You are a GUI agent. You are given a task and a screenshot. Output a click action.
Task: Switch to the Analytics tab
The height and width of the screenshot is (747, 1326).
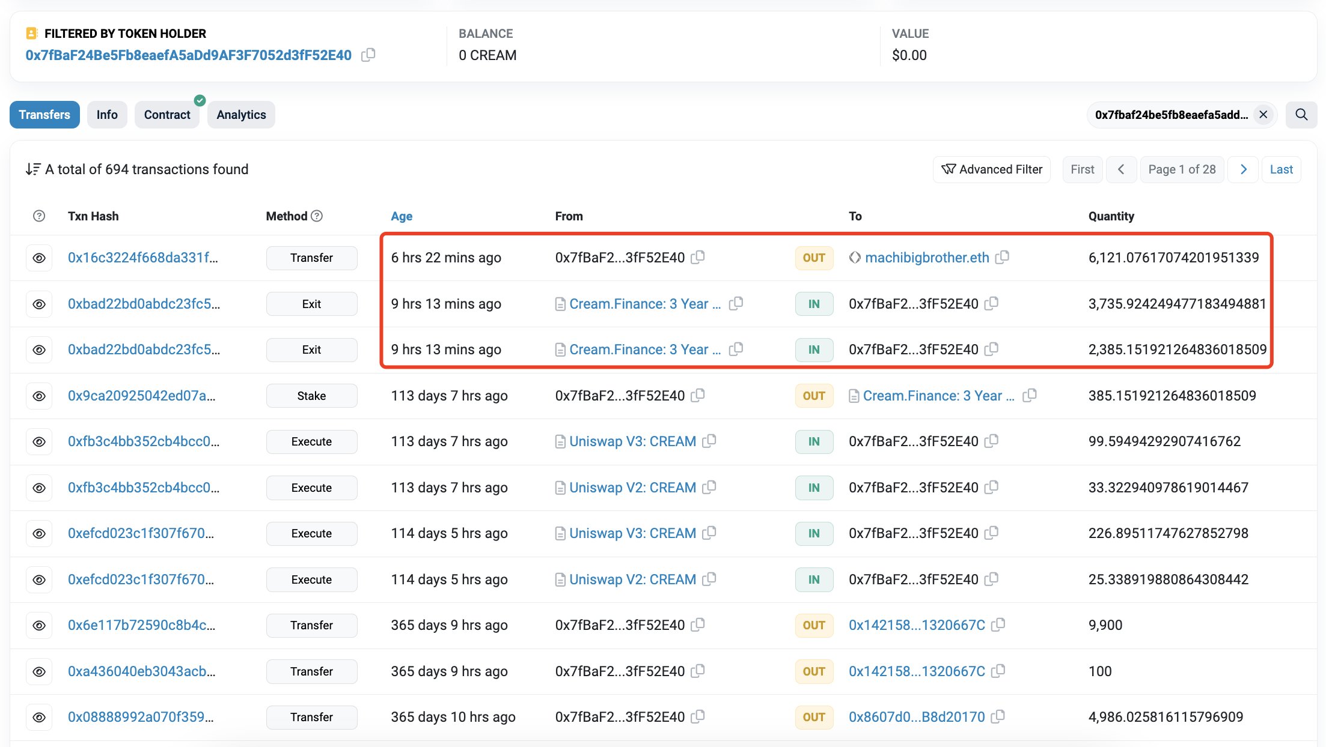coord(241,115)
